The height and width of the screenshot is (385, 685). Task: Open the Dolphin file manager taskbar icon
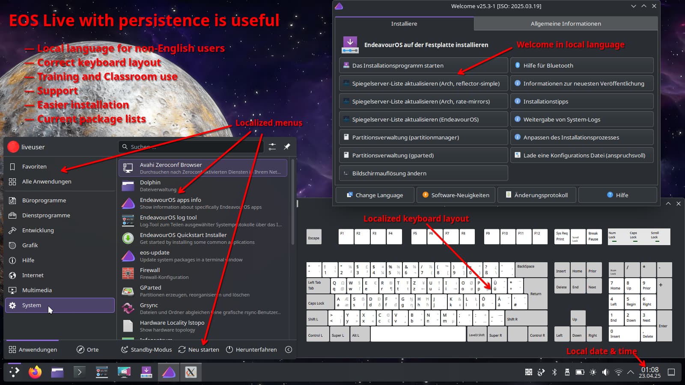[x=57, y=372]
